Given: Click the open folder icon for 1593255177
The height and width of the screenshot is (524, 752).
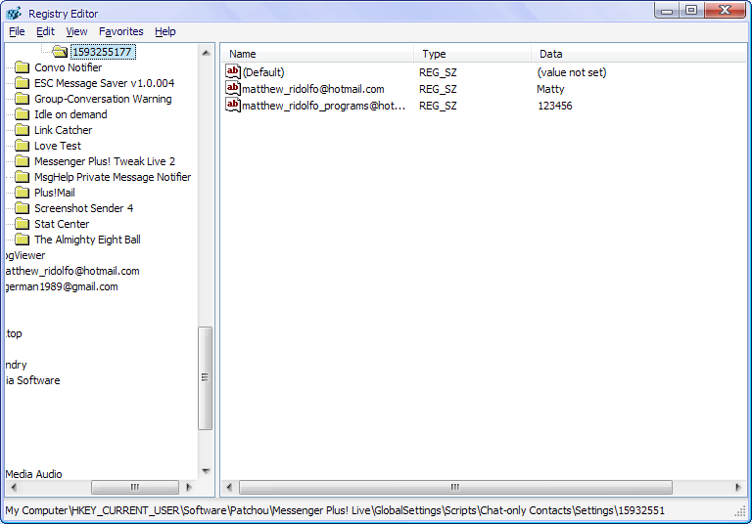Looking at the screenshot, I should 60,52.
